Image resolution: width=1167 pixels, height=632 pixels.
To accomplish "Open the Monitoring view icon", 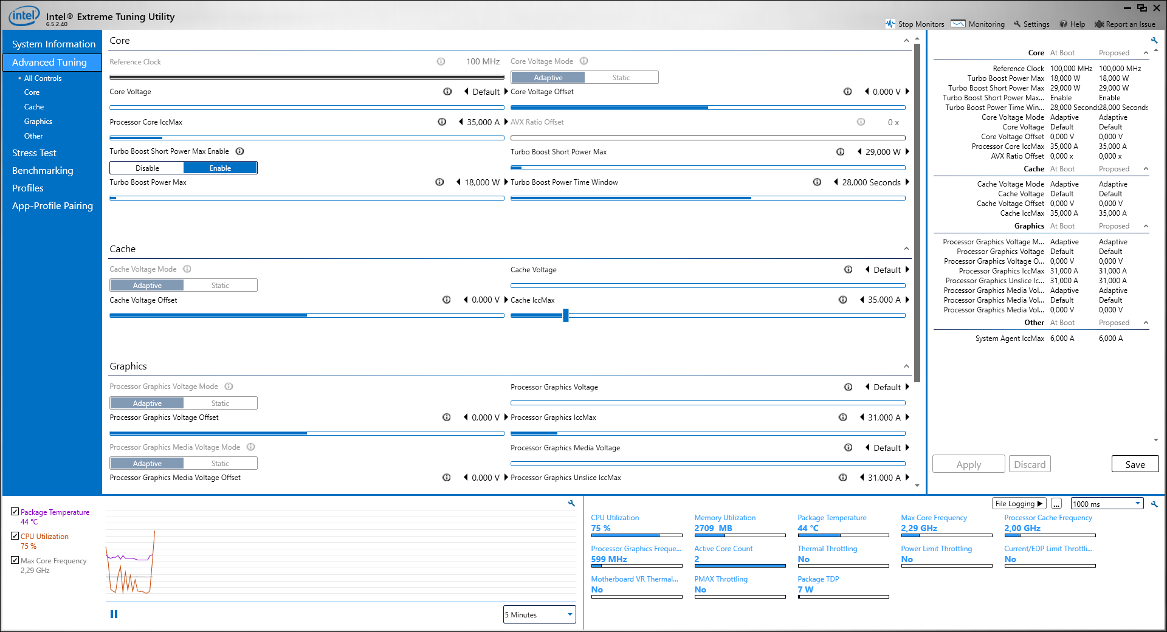I will pos(959,24).
